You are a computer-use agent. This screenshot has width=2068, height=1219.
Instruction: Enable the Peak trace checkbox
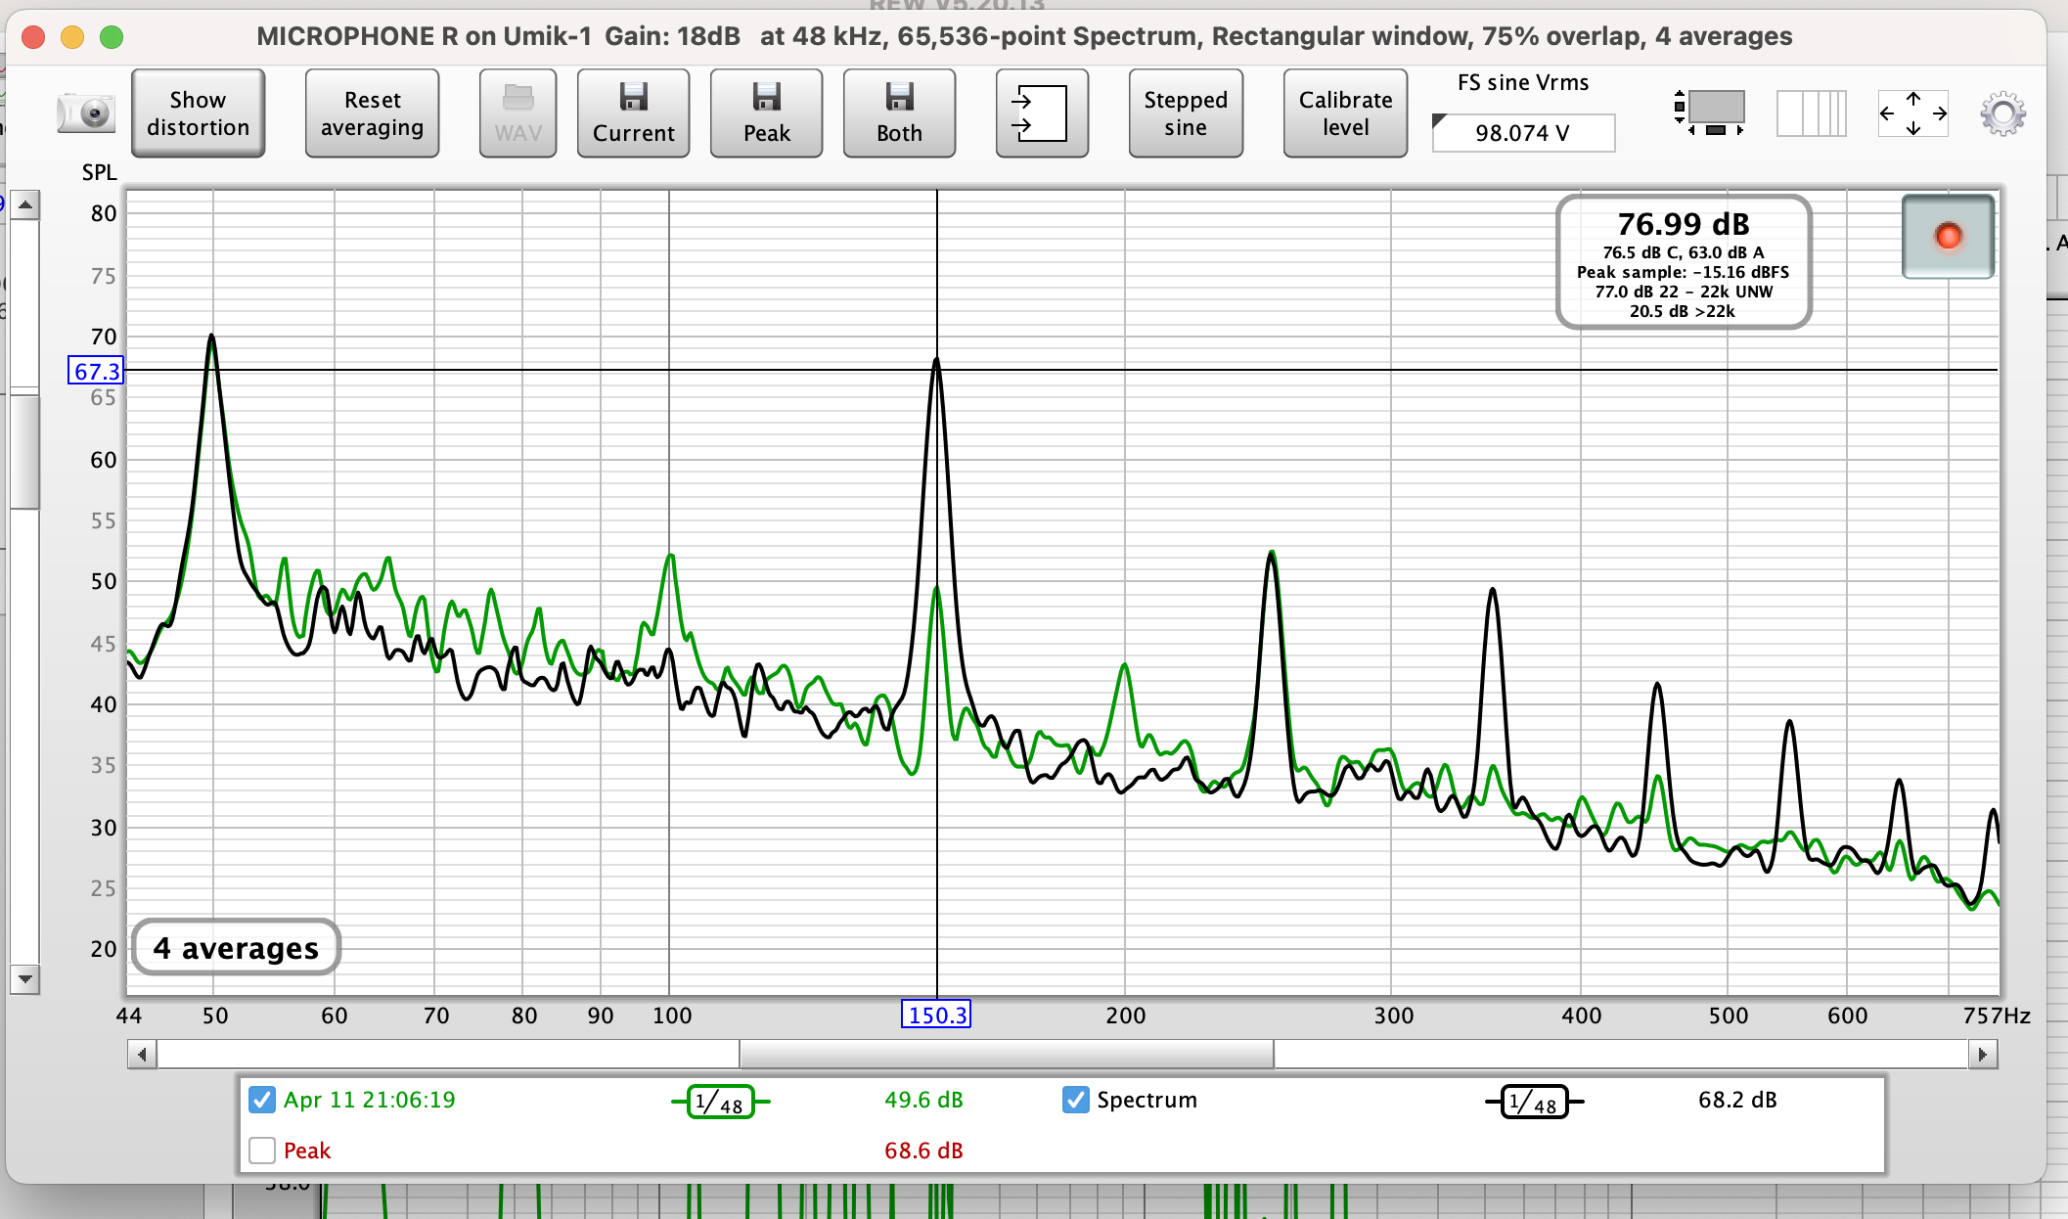[261, 1151]
